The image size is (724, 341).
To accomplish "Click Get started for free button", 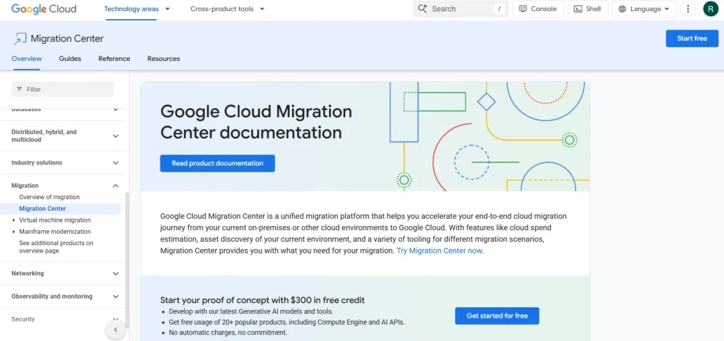I will (x=497, y=316).
